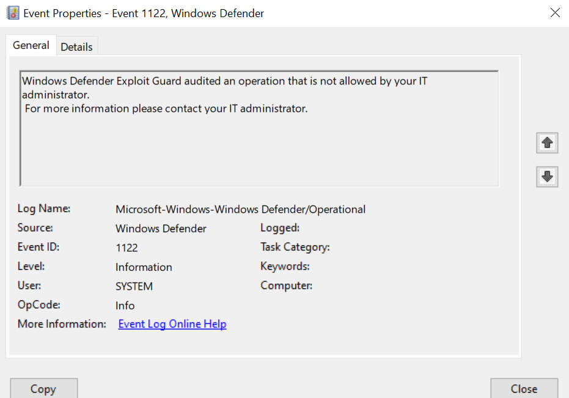Click the Copy button
569x398 pixels.
pyautogui.click(x=43, y=389)
